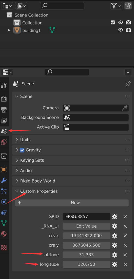134x279 pixels.
Task: Disable Collection in renders with camera icon
Action: pyautogui.click(x=128, y=23)
